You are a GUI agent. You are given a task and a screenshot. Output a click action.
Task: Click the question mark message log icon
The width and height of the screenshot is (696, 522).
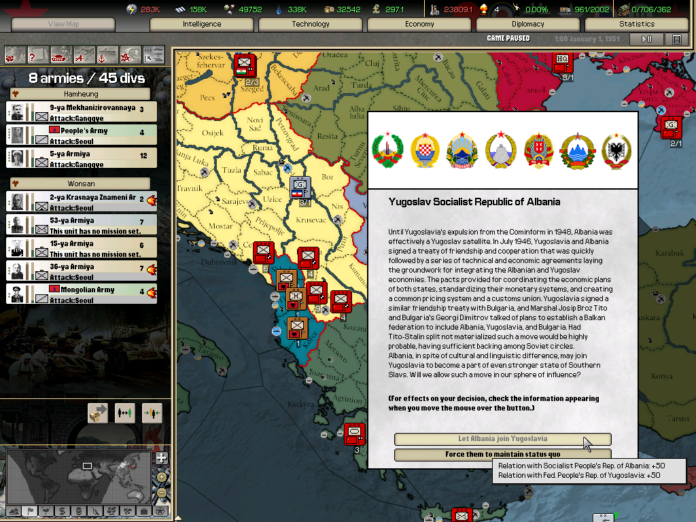(x=38, y=54)
